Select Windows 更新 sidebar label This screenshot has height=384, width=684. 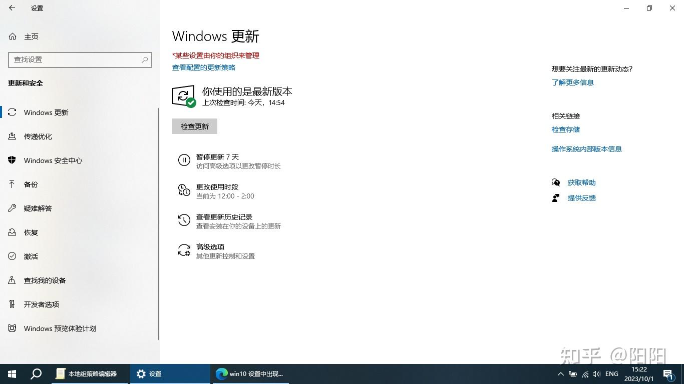tap(46, 112)
